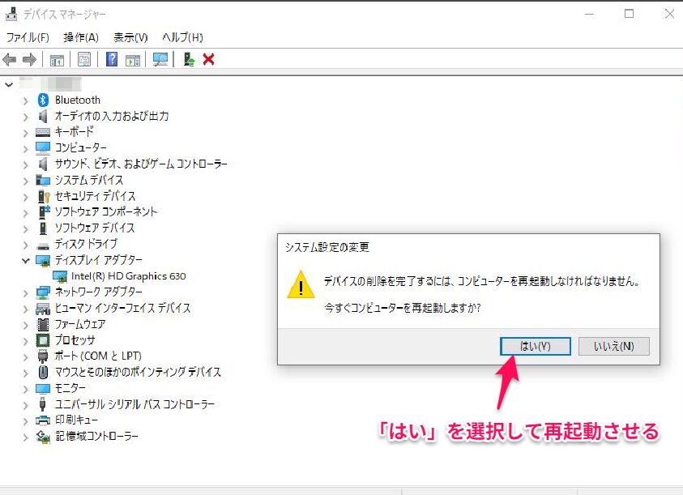Open the ヘルプ(H) menu
Image resolution: width=683 pixels, height=495 pixels.
click(182, 37)
